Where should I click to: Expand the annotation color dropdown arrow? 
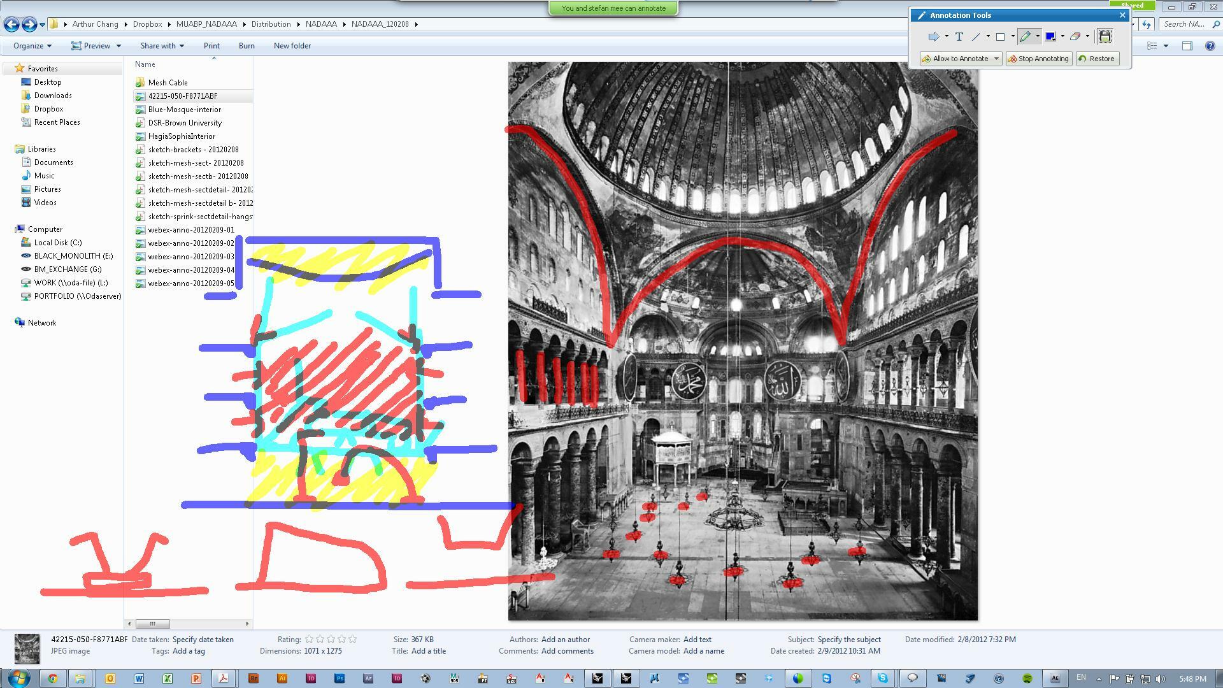tap(1062, 36)
